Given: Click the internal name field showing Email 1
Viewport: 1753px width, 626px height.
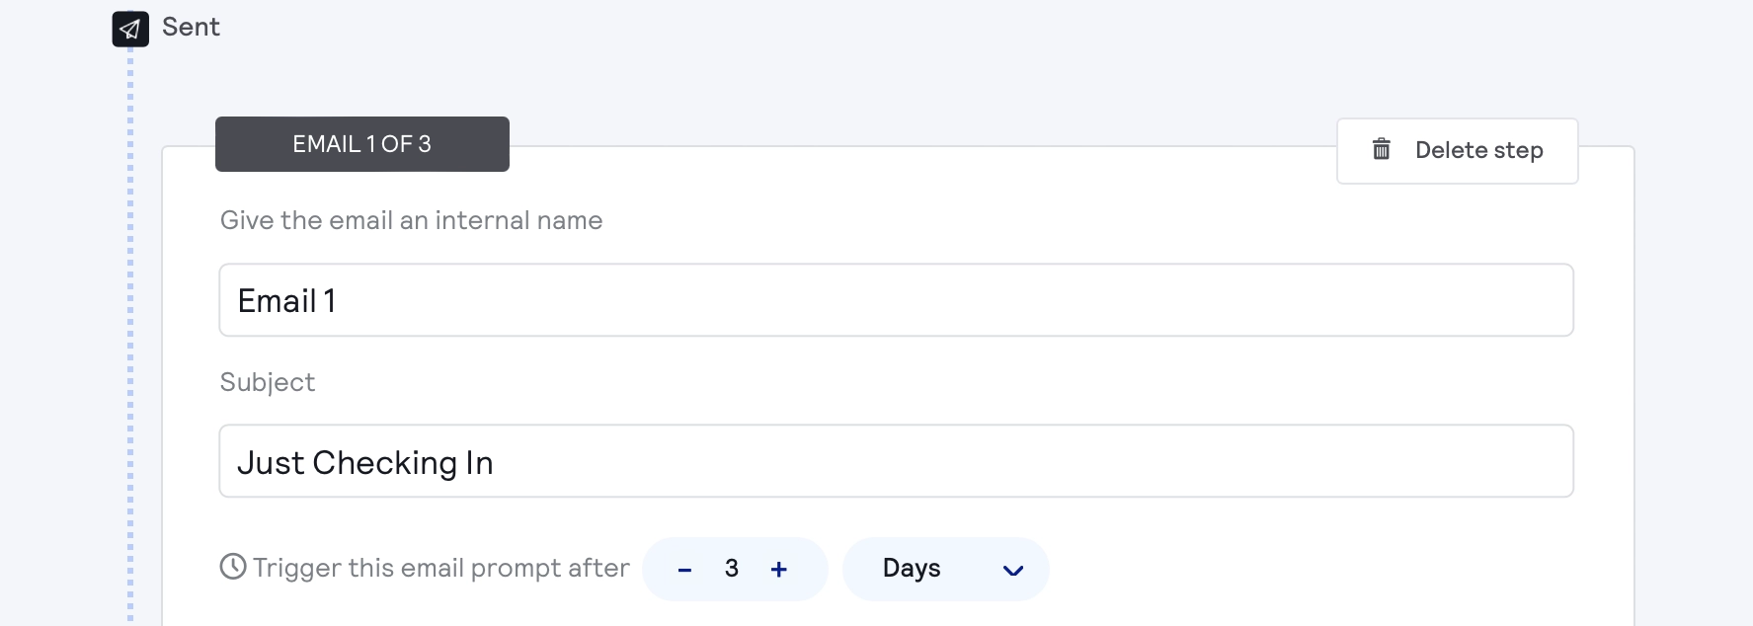Looking at the screenshot, I should pos(894,300).
